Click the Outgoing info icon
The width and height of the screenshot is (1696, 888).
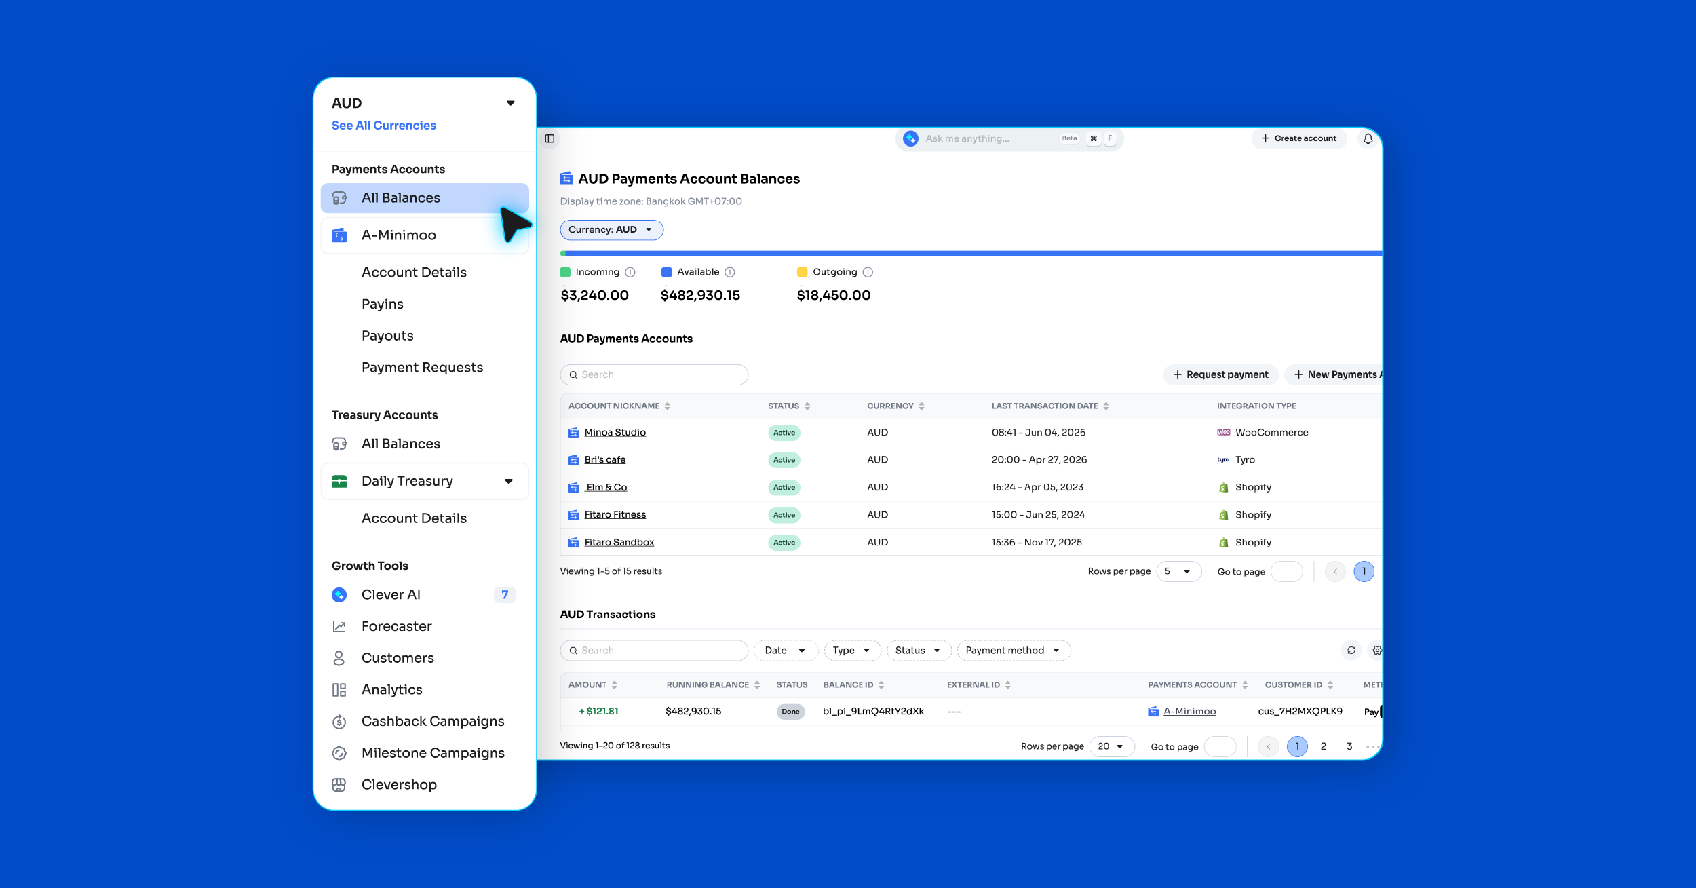pyautogui.click(x=868, y=272)
